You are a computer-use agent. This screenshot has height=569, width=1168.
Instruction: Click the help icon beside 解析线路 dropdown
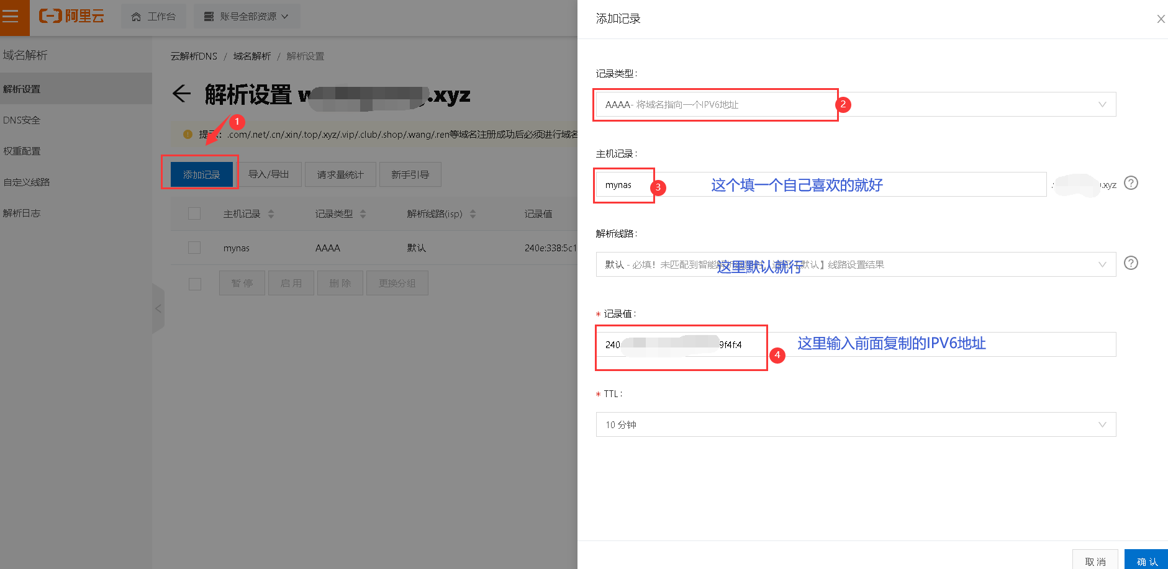(1131, 263)
